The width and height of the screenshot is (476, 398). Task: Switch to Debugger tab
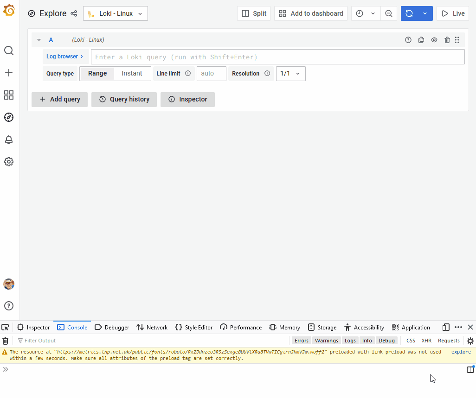[112, 328]
